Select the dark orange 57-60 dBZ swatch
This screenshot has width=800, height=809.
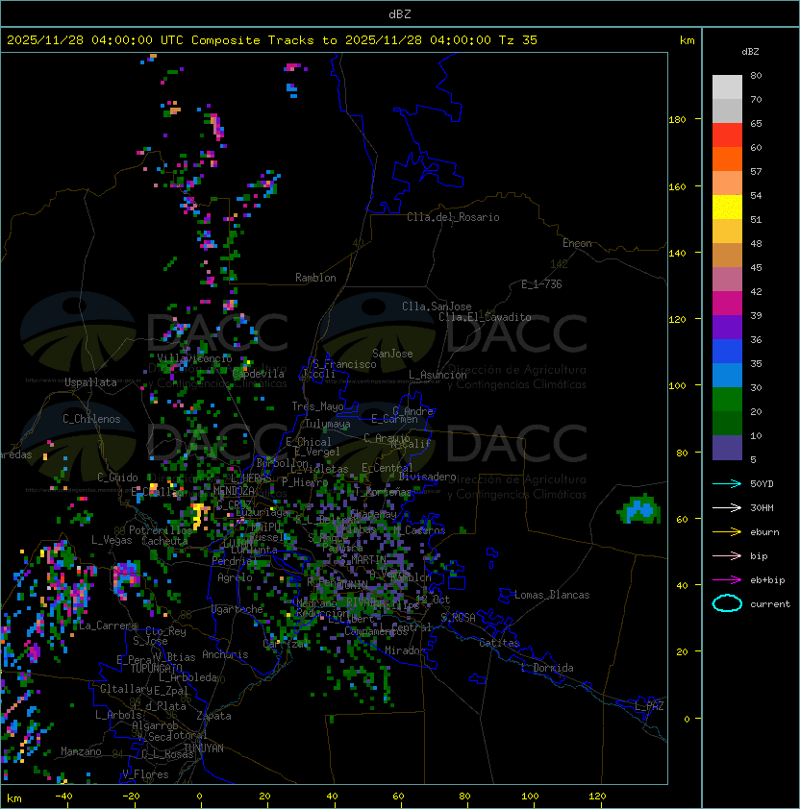pos(727,159)
